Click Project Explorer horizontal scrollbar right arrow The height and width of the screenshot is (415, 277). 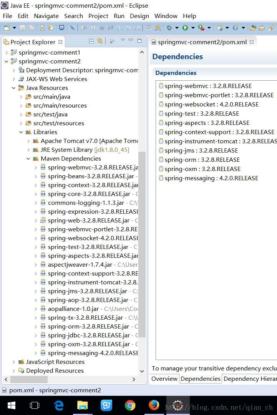134,379
